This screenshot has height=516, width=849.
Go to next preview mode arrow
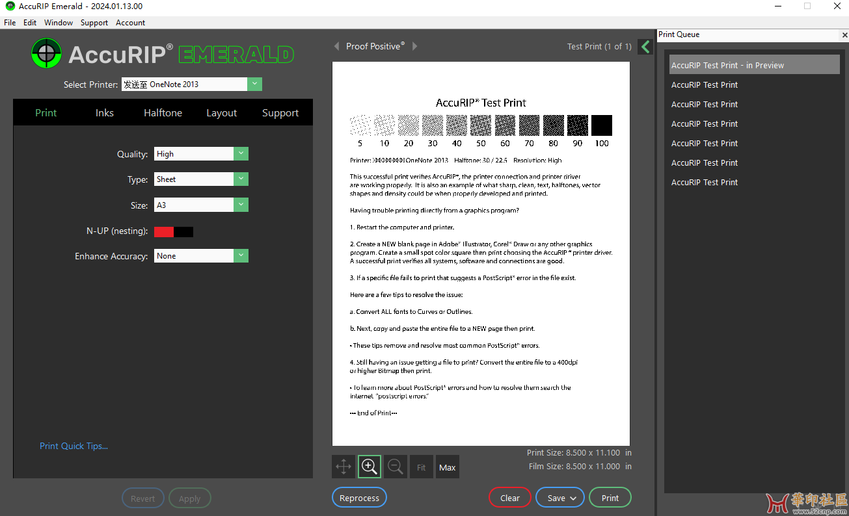(415, 46)
